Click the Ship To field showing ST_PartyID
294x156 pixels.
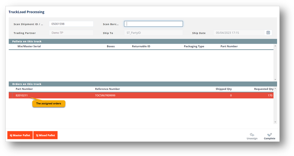pyautogui.click(x=153, y=33)
